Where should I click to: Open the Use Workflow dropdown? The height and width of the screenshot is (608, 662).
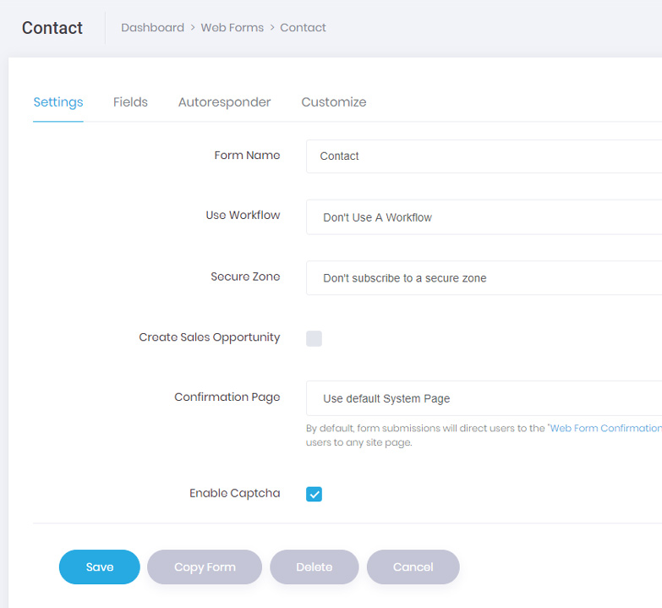pyautogui.click(x=484, y=217)
